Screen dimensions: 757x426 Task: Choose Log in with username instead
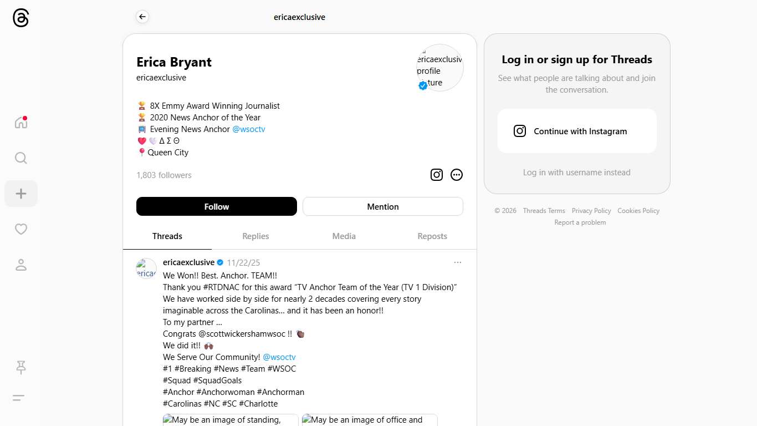point(577,173)
